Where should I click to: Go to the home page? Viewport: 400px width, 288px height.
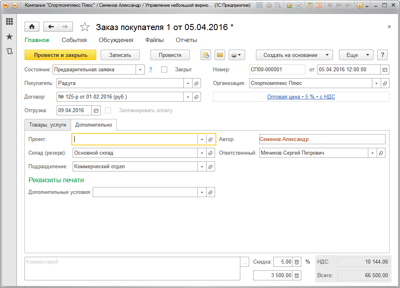click(x=32, y=27)
